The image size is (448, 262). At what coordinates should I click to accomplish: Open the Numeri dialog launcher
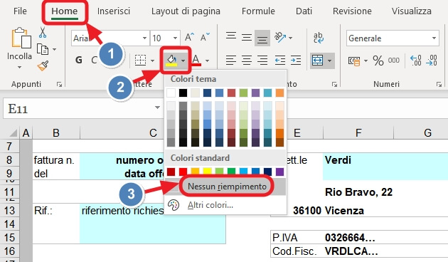tap(439, 84)
